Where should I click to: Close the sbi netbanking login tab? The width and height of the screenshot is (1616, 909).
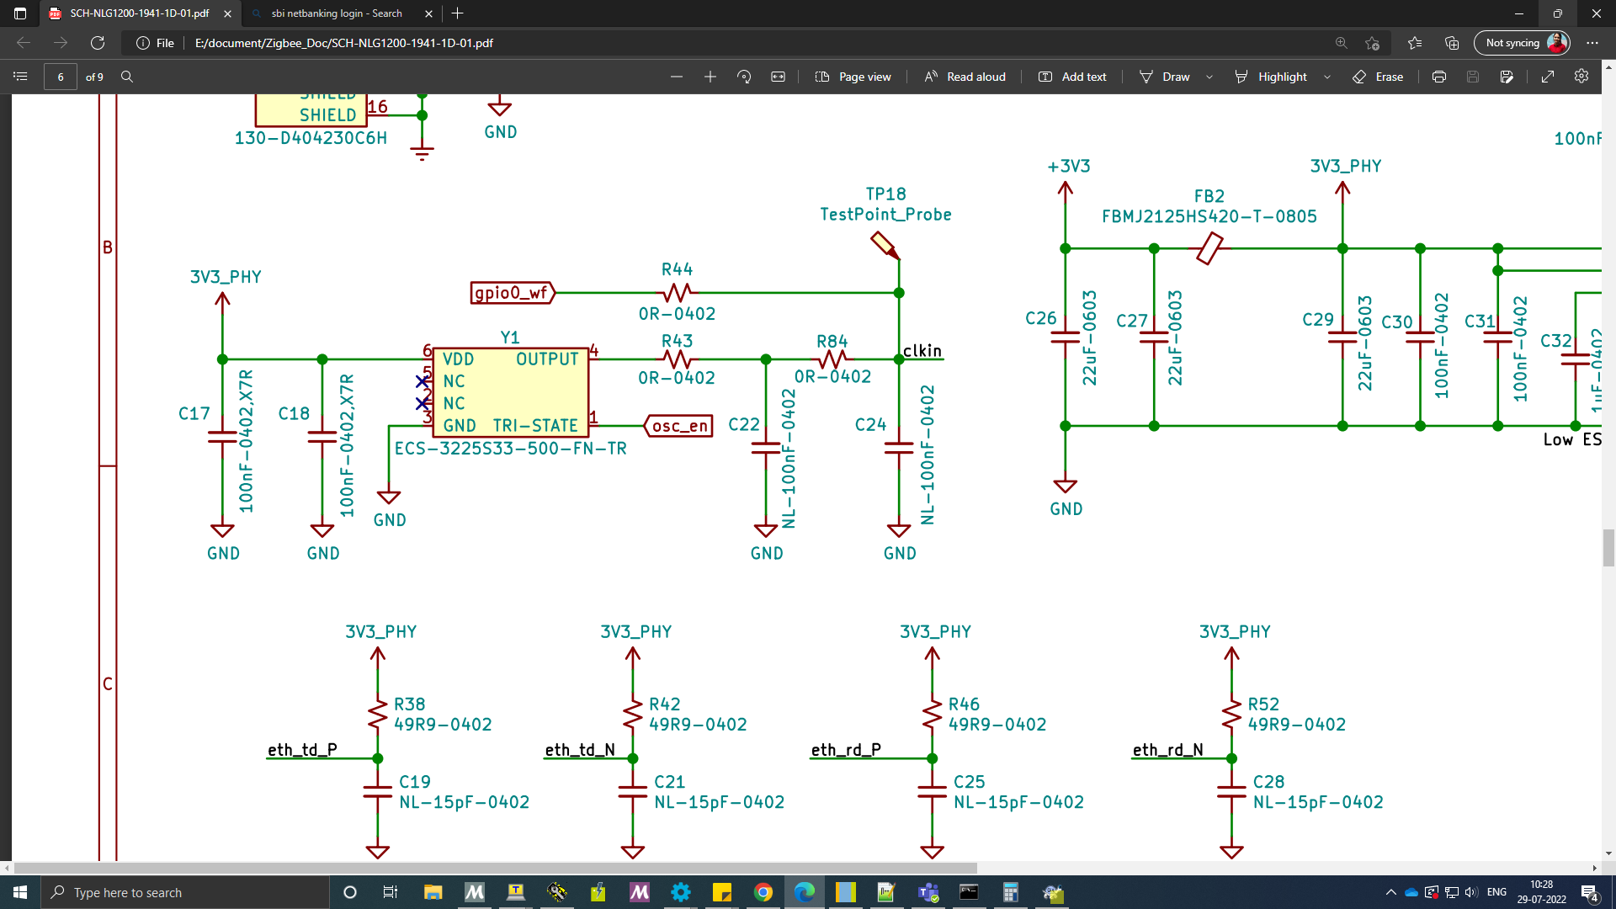tap(428, 13)
